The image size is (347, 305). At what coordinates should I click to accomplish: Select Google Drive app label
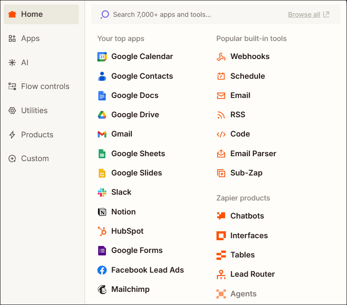pyautogui.click(x=135, y=115)
